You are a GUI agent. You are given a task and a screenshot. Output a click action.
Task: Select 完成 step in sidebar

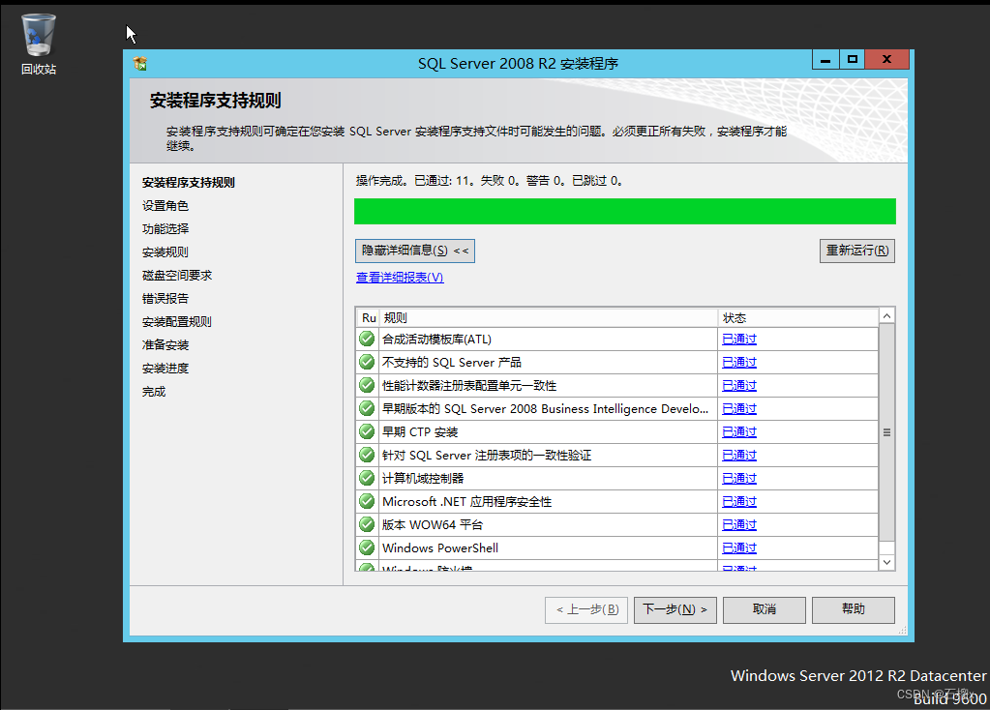click(154, 392)
